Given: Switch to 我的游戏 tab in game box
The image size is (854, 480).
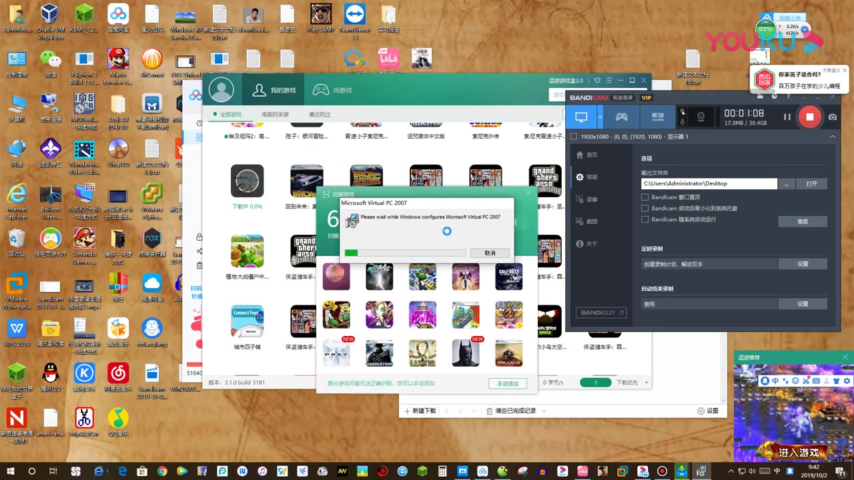Looking at the screenshot, I should pos(274,90).
